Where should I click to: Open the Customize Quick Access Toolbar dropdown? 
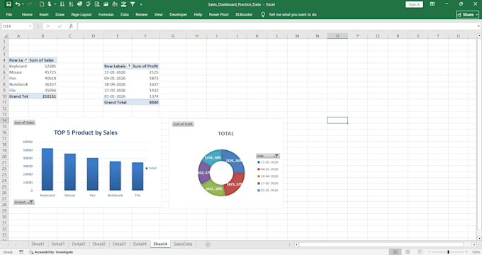141,4
